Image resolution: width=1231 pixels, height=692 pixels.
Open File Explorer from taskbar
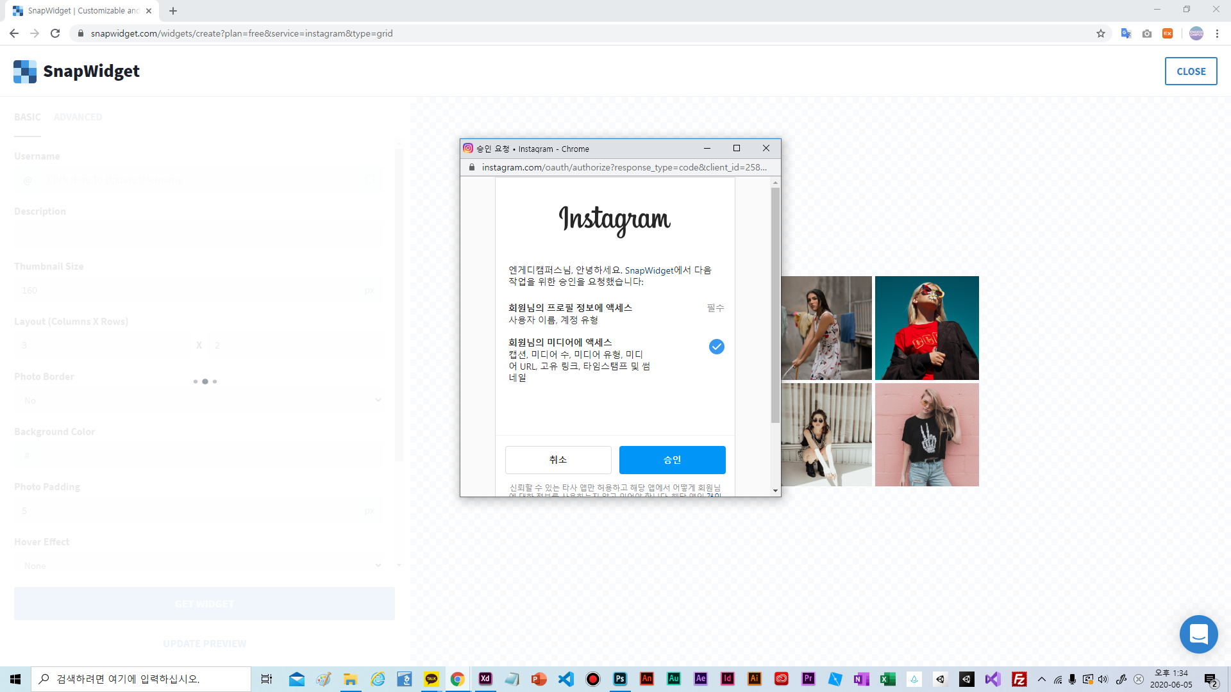[350, 679]
